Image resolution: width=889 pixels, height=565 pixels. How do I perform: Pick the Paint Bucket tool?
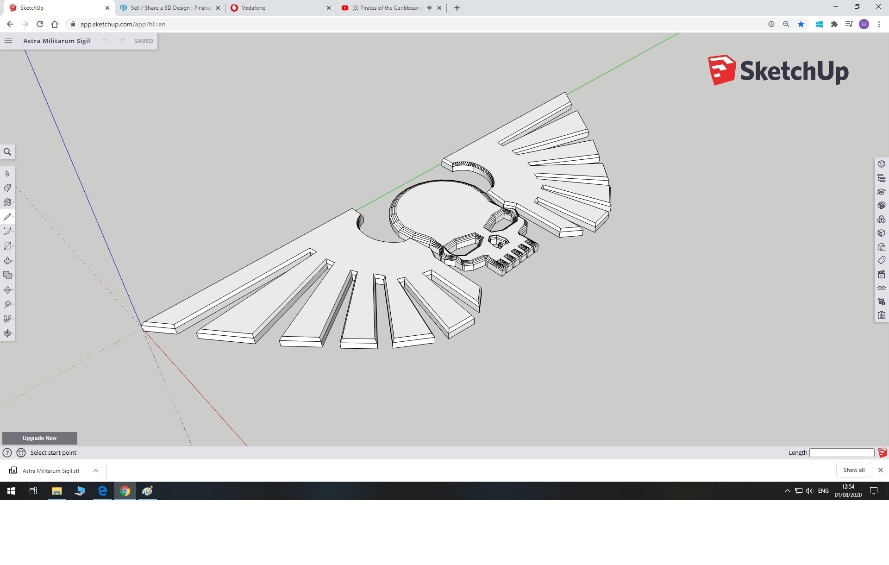7,202
